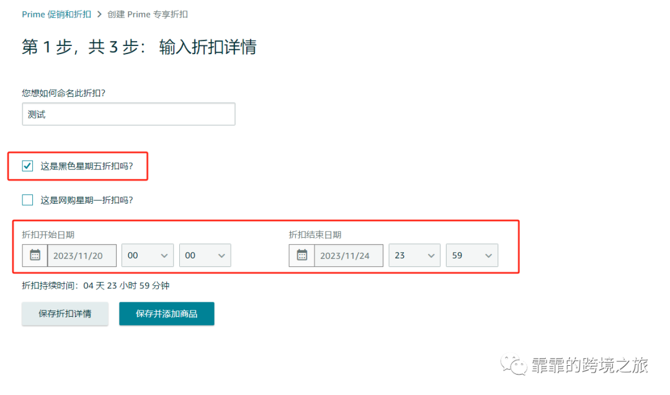Open the start date calendar picker
The image size is (670, 395).
point(34,255)
